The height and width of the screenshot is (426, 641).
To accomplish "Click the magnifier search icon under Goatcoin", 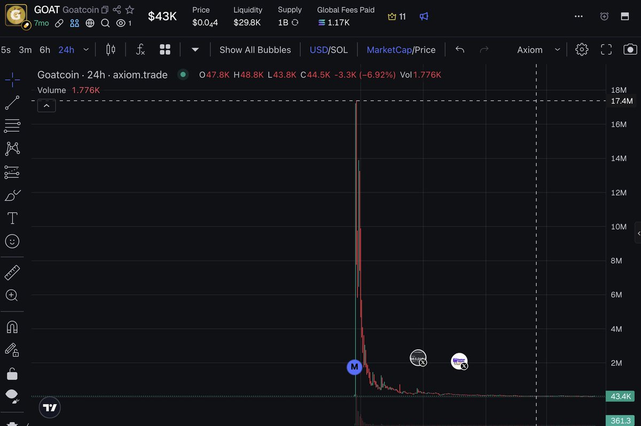I will pyautogui.click(x=105, y=23).
